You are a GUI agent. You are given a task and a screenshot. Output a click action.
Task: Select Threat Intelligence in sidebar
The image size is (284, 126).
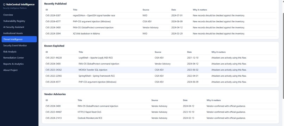coord(19,39)
